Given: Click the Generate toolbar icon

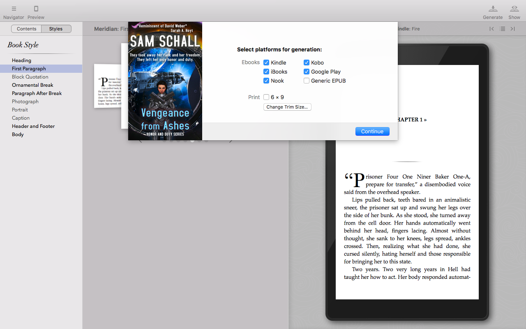Looking at the screenshot, I should pos(493,9).
